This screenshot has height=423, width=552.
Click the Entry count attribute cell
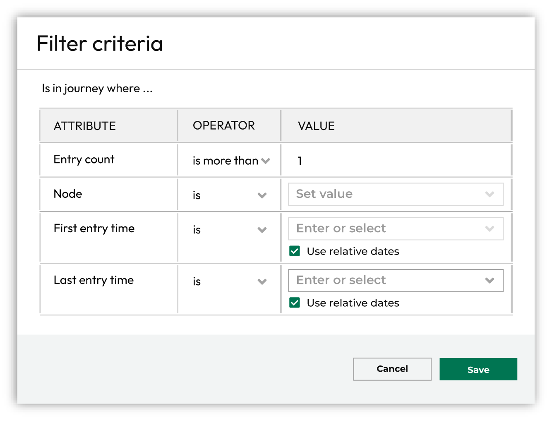pos(109,160)
